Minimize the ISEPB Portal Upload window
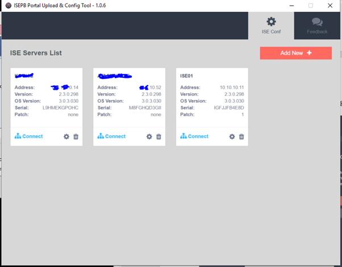Image resolution: width=342 pixels, height=267 pixels. click(x=291, y=6)
